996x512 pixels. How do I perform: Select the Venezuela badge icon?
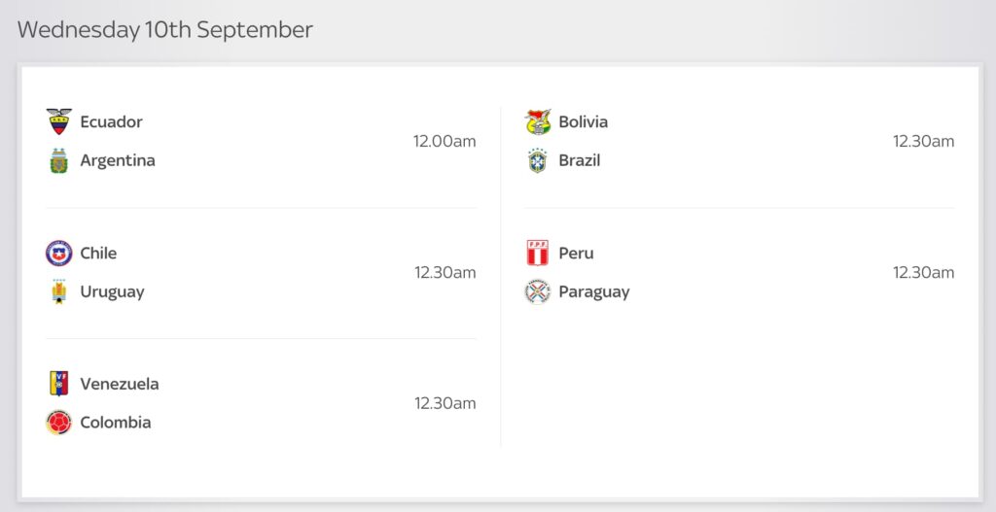coord(59,384)
